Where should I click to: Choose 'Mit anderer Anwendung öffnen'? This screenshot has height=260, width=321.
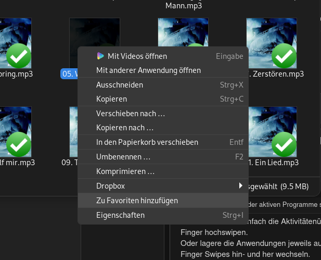tap(163, 70)
